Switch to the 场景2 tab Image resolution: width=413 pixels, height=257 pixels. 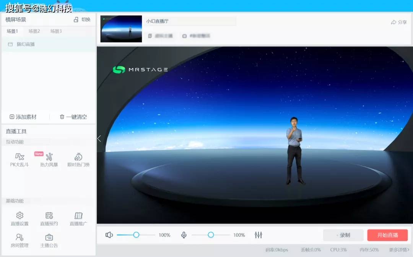pyautogui.click(x=34, y=31)
